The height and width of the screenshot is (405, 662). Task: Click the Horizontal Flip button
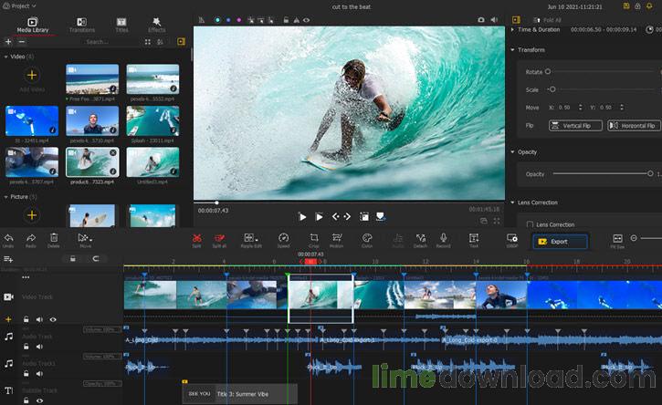(634, 126)
